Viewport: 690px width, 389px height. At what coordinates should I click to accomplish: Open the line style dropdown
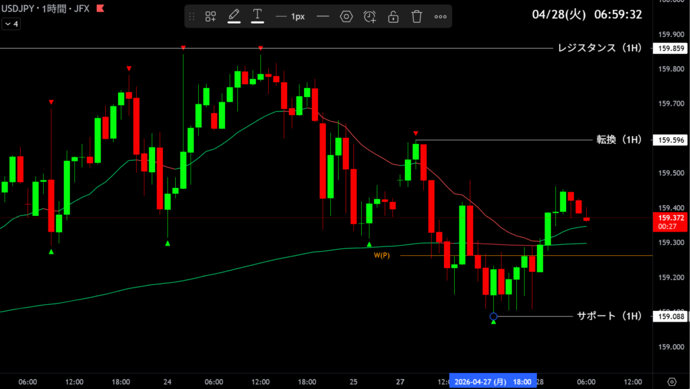pyautogui.click(x=323, y=17)
